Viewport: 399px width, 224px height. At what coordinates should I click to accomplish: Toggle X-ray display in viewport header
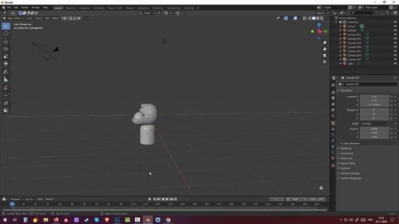click(305, 18)
